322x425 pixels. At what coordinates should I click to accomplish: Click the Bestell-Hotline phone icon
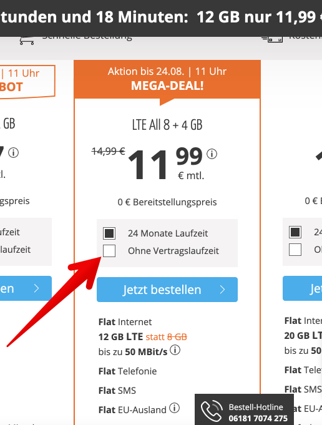pyautogui.click(x=212, y=411)
